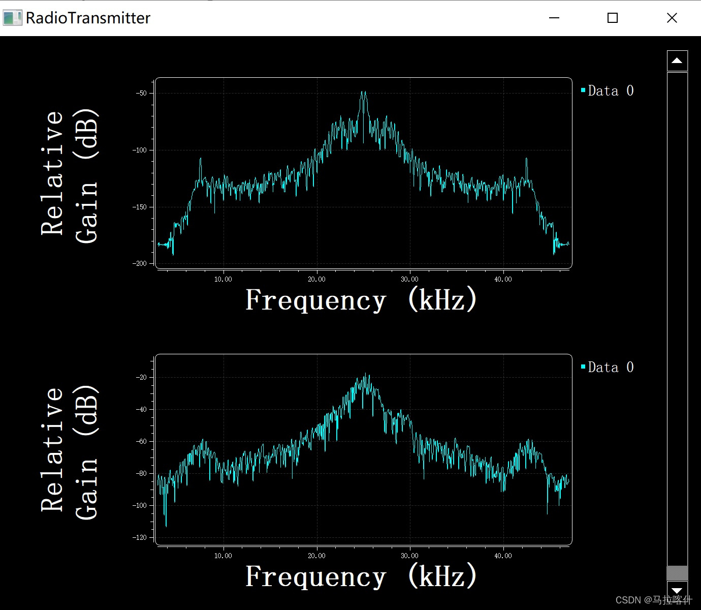Image resolution: width=701 pixels, height=610 pixels.
Task: Select the Data 0 legend entry on top chart
Action: coord(611,90)
